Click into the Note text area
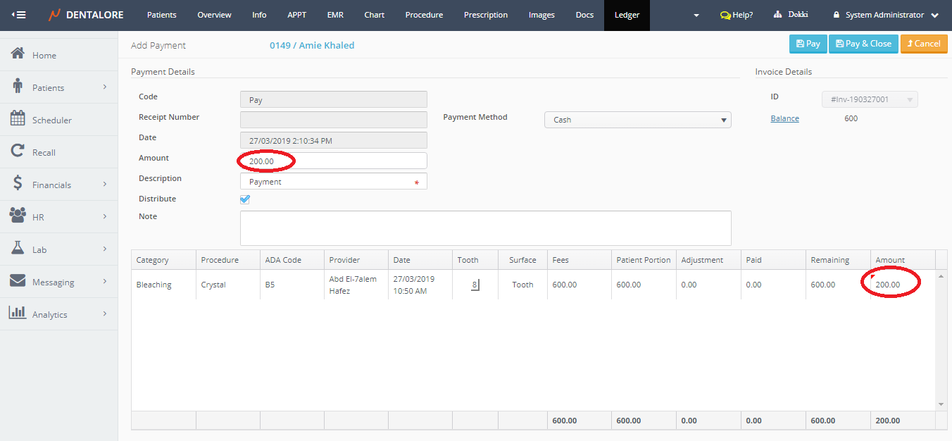 [485, 228]
